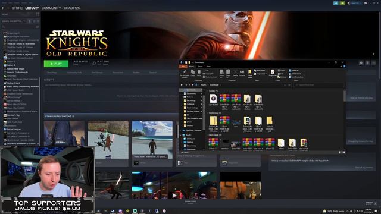Select Hollow Knight in game list
The width and height of the screenshot is (381, 214).
coord(14,83)
